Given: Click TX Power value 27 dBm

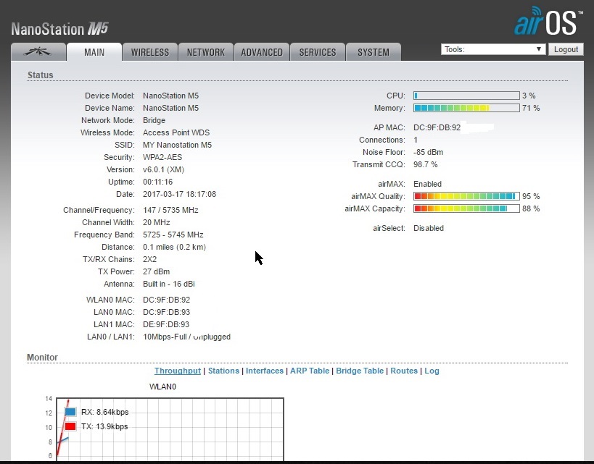Looking at the screenshot, I should (x=157, y=271).
